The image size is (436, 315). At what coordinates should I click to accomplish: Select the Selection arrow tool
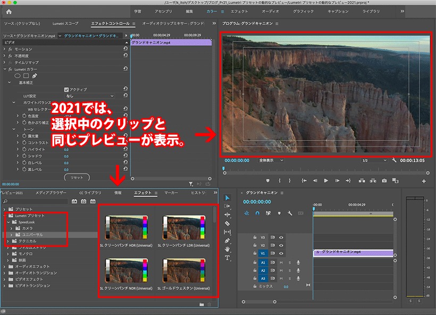click(227, 197)
